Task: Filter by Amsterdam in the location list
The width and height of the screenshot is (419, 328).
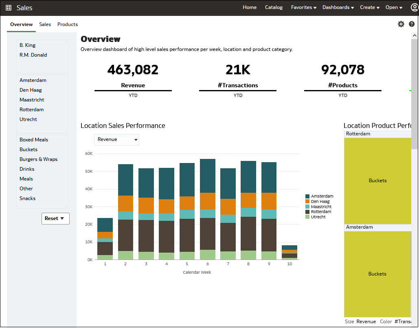Action: click(x=33, y=80)
